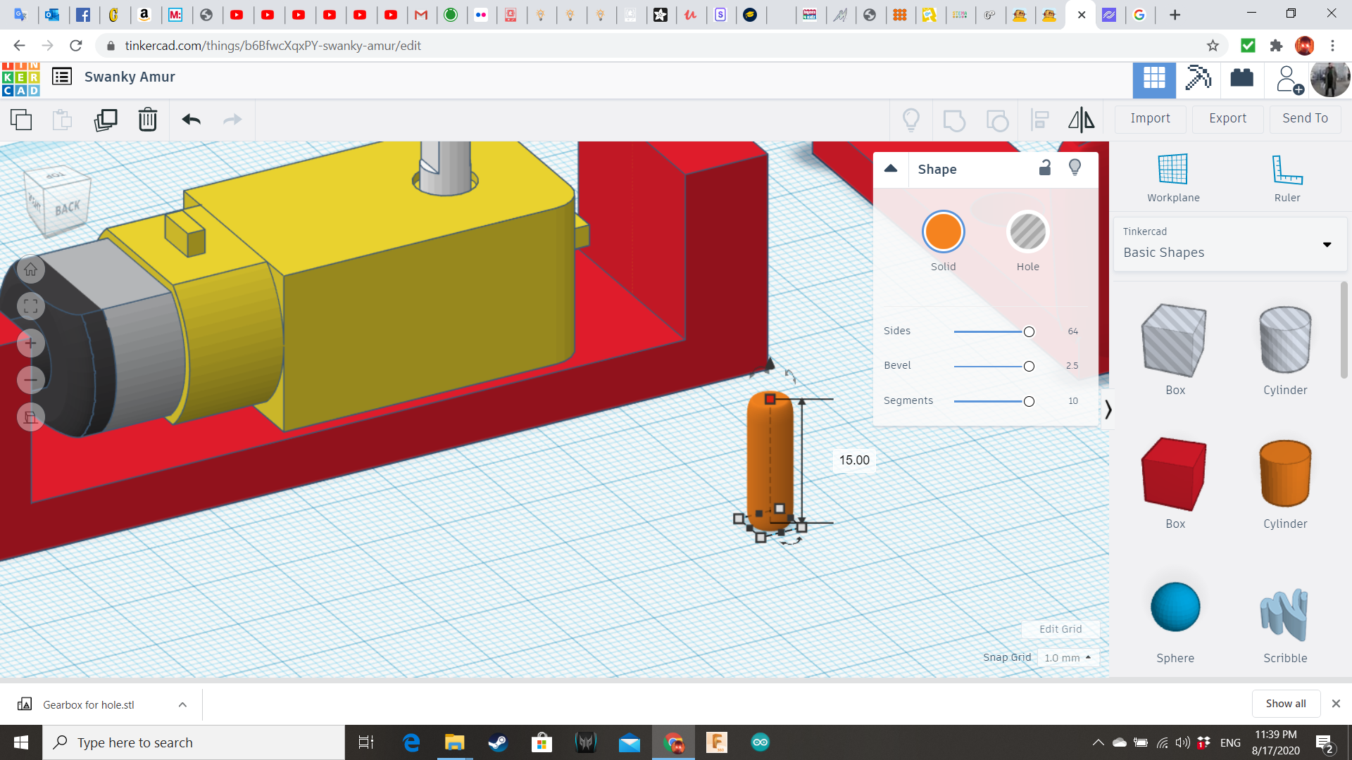Toggle shape visibility lightbulb in panel
This screenshot has width=1352, height=760.
coord(1075,167)
